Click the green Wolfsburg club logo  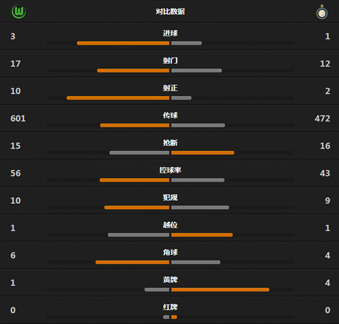pyautogui.click(x=19, y=12)
